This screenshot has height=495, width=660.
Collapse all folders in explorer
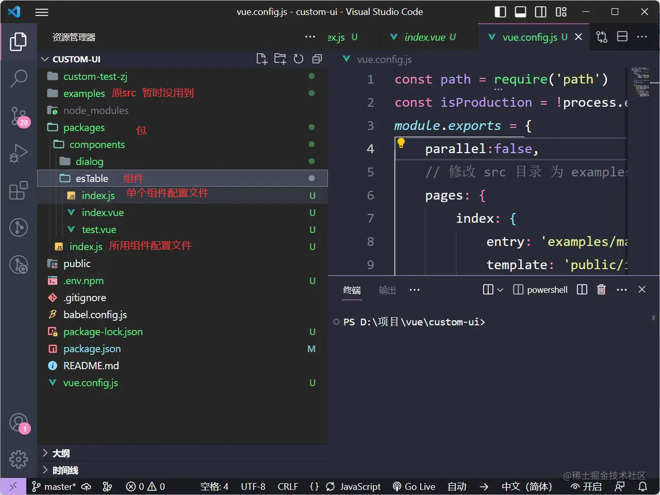pyautogui.click(x=317, y=59)
